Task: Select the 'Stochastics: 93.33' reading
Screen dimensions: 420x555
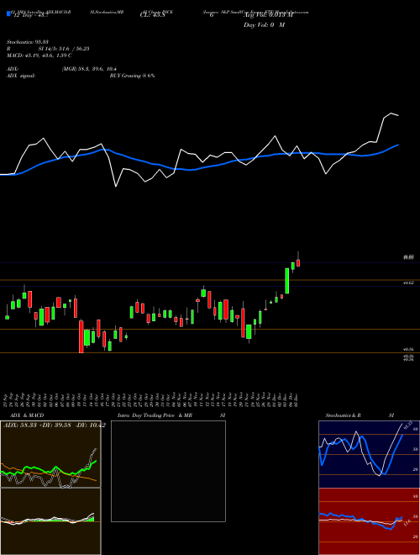Action: coord(27,42)
